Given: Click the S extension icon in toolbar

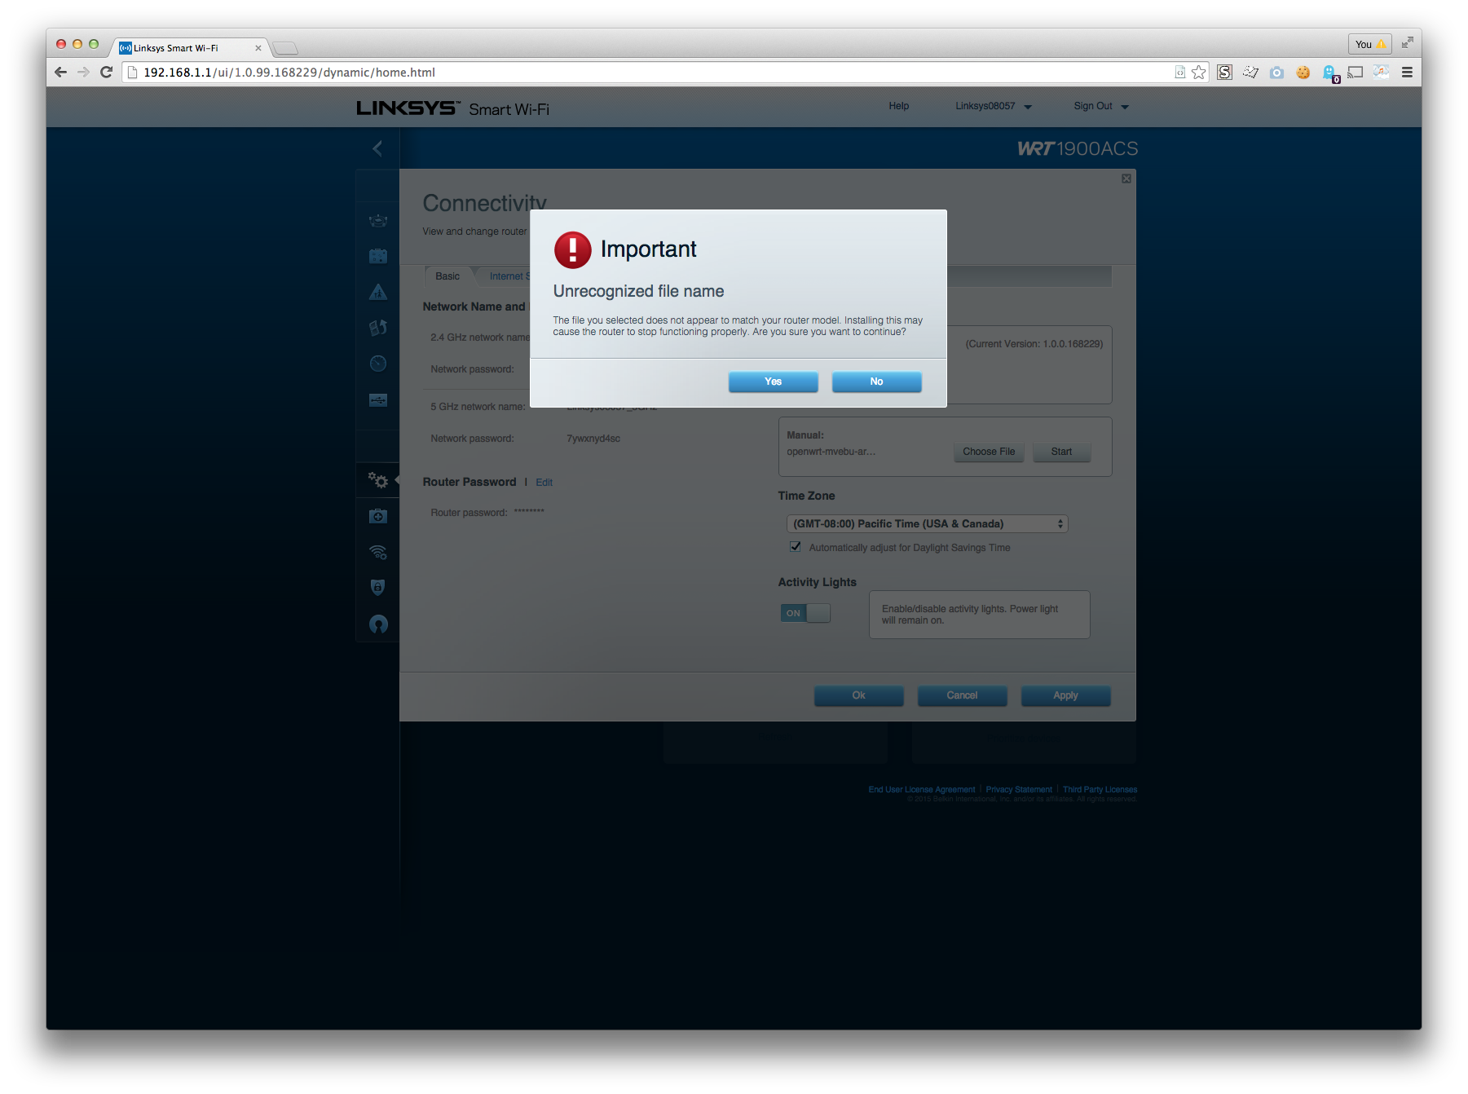Looking at the screenshot, I should pos(1224,73).
